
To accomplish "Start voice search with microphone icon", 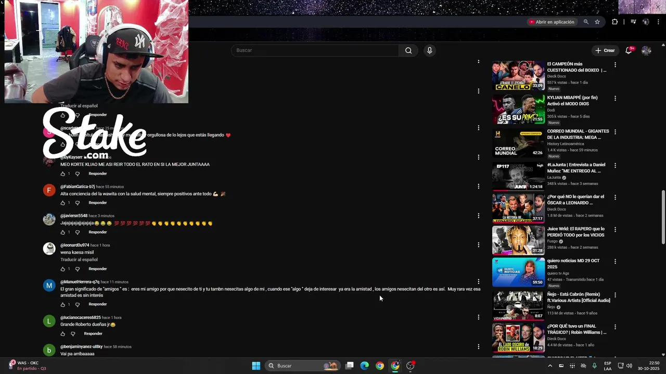I will coord(429,50).
